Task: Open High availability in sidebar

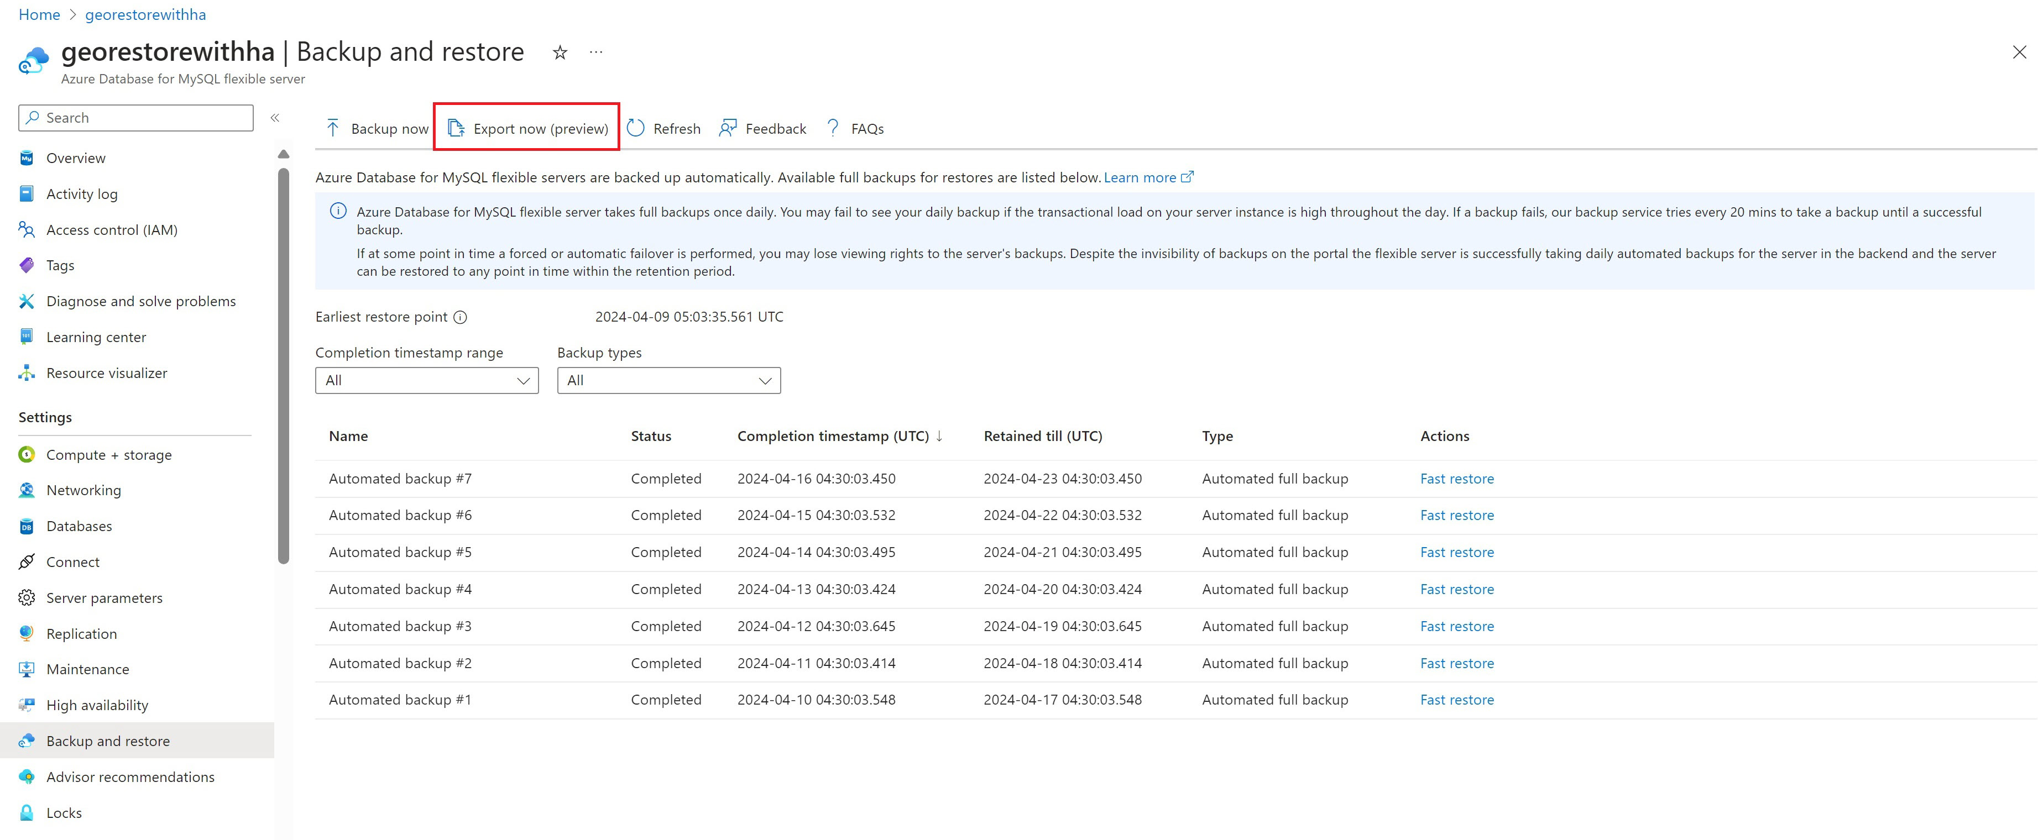Action: point(97,705)
